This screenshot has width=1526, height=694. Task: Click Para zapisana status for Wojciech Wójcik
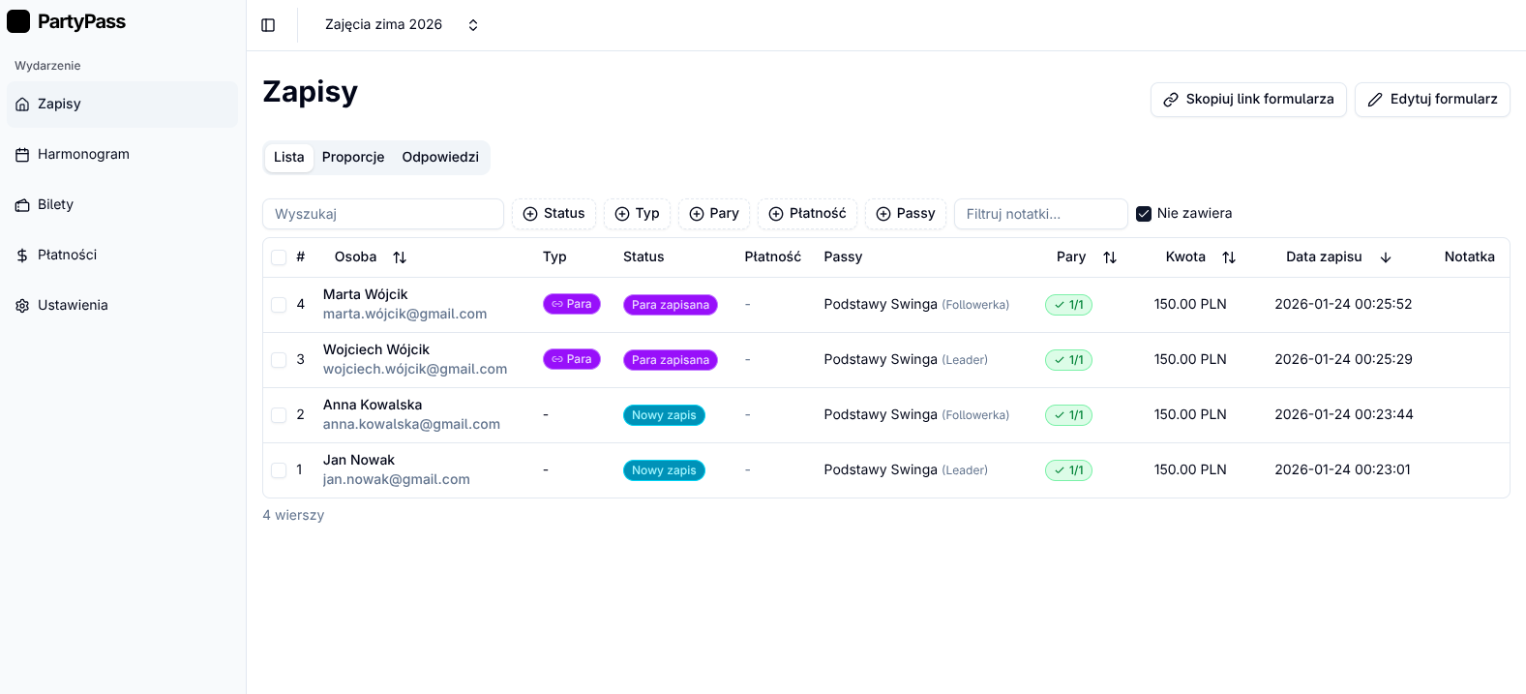coord(671,360)
